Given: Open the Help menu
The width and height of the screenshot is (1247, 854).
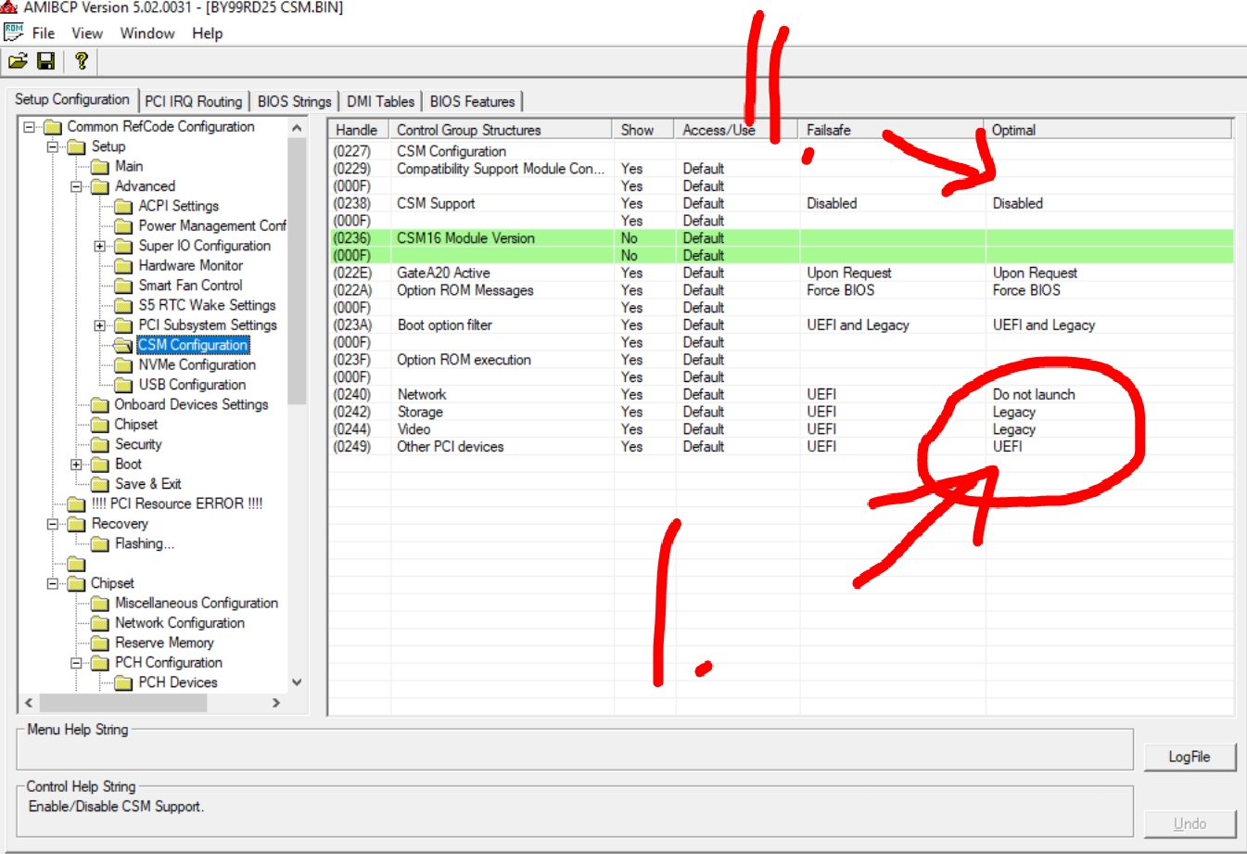Looking at the screenshot, I should 208,33.
